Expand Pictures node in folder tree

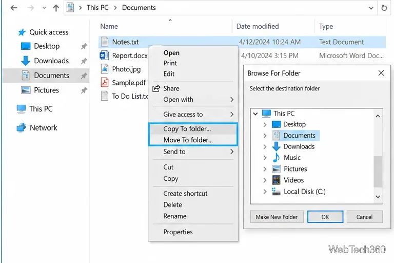[265, 169]
